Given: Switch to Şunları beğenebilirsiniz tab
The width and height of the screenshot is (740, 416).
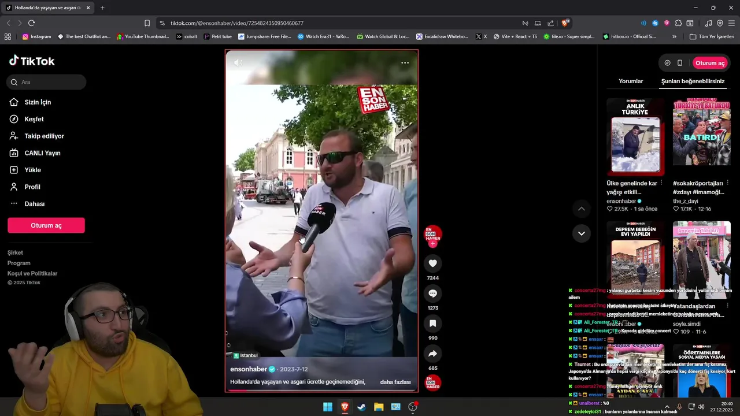Looking at the screenshot, I should click(x=693, y=81).
